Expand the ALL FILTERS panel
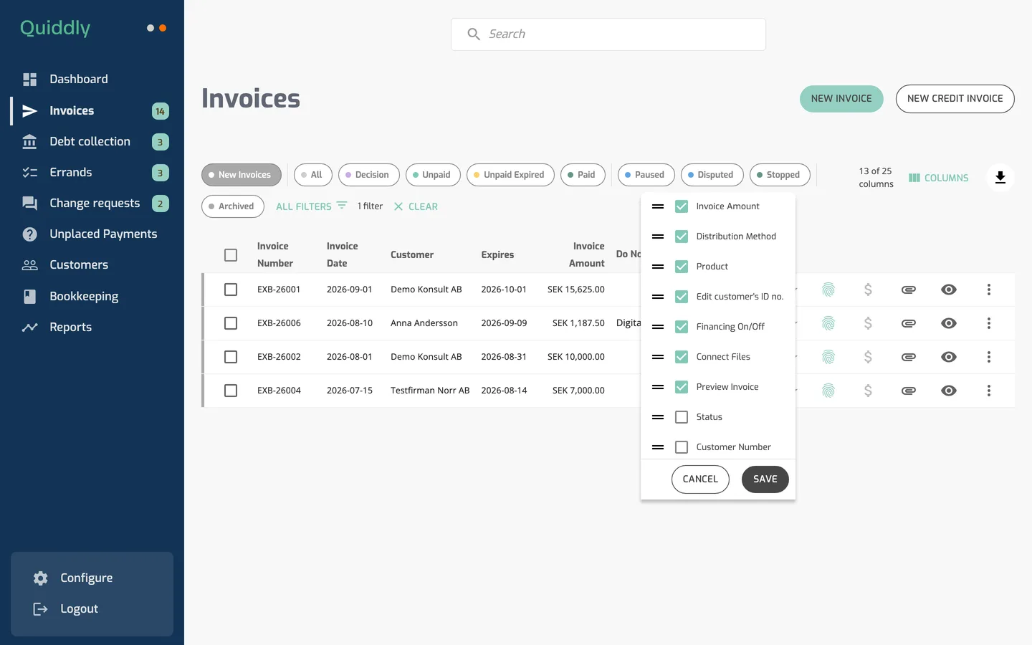Screen dimensions: 1032x645 (x=312, y=206)
